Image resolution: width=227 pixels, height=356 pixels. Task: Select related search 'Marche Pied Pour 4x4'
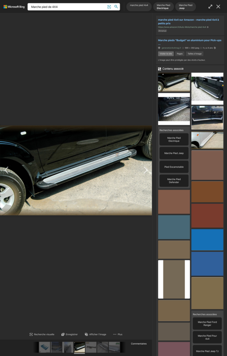(207, 337)
